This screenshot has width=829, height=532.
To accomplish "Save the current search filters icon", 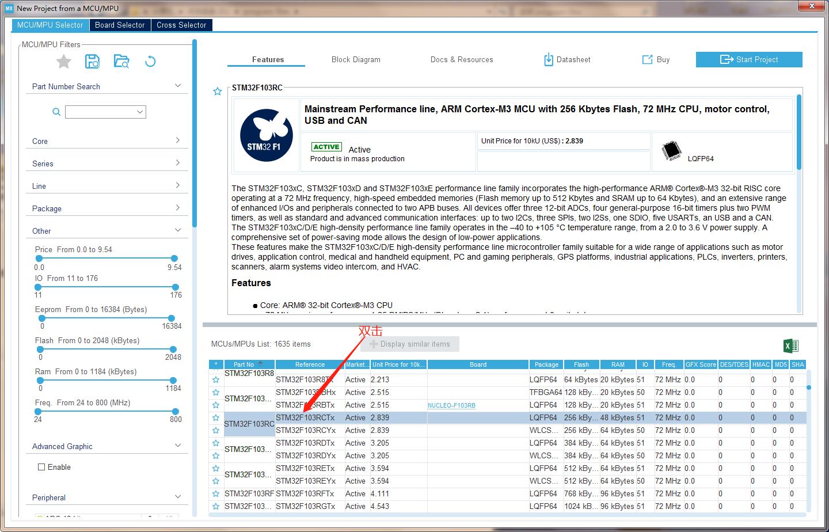I will [x=92, y=62].
